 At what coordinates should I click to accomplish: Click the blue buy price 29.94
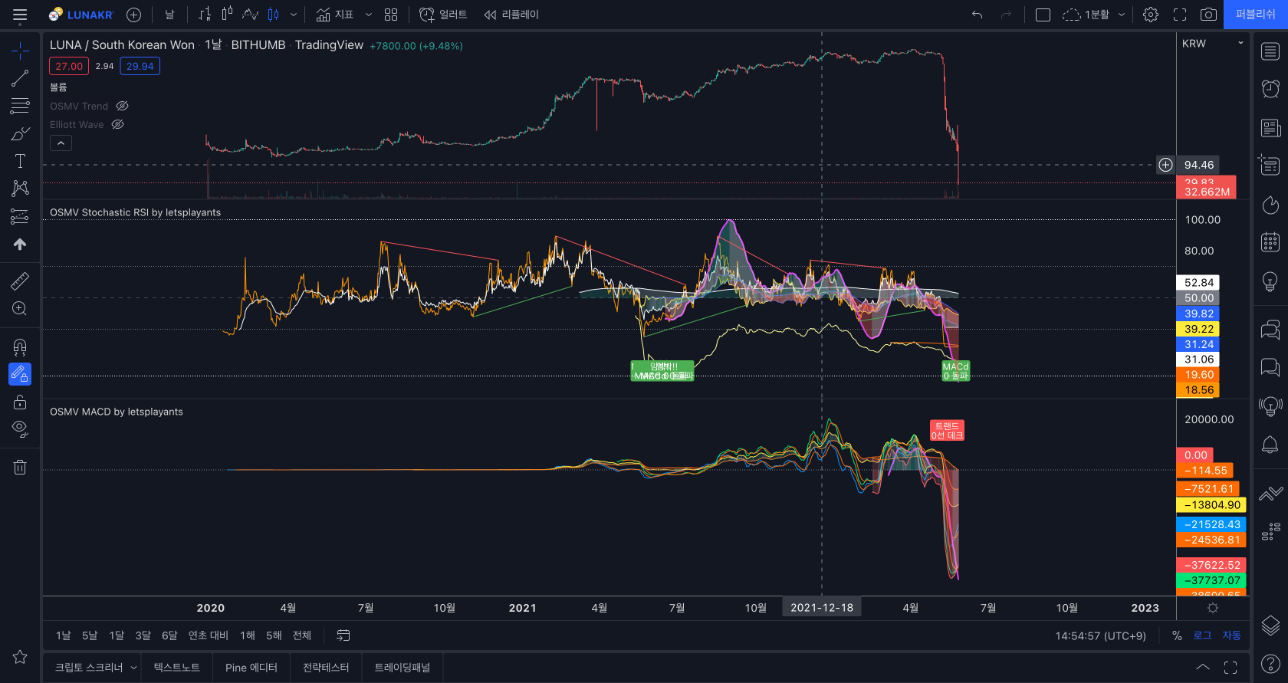point(140,67)
